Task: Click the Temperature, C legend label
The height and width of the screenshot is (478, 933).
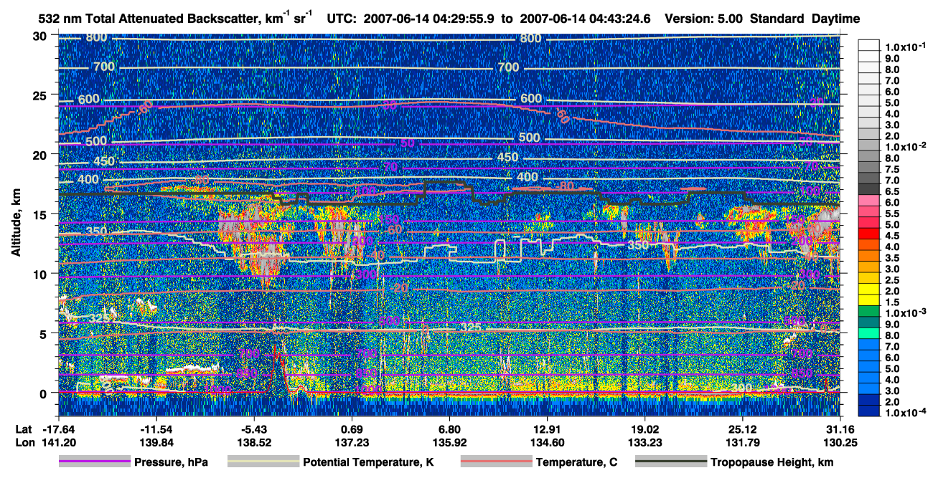Action: pos(576,462)
